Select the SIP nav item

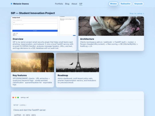81,4
